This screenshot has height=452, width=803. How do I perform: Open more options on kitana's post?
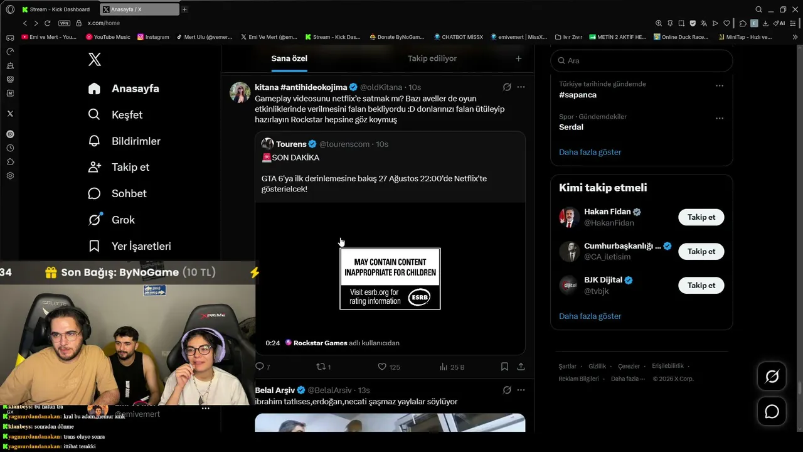[x=521, y=87]
